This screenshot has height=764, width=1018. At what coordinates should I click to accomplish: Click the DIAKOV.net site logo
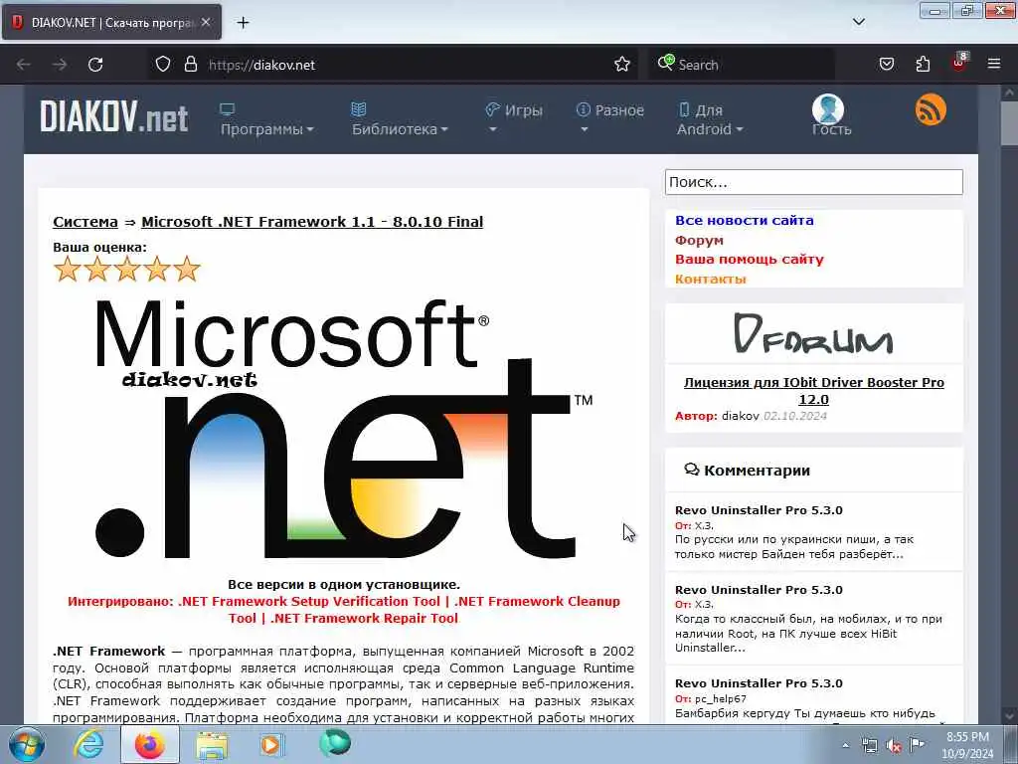(113, 117)
